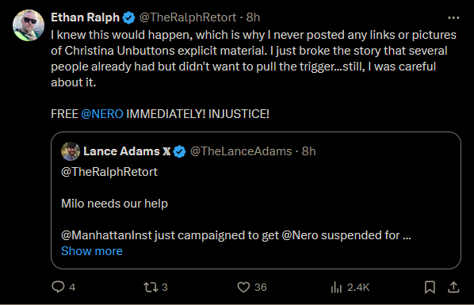Open the @TheLanceAdams handle
This screenshot has height=305, width=474.
coord(241,151)
